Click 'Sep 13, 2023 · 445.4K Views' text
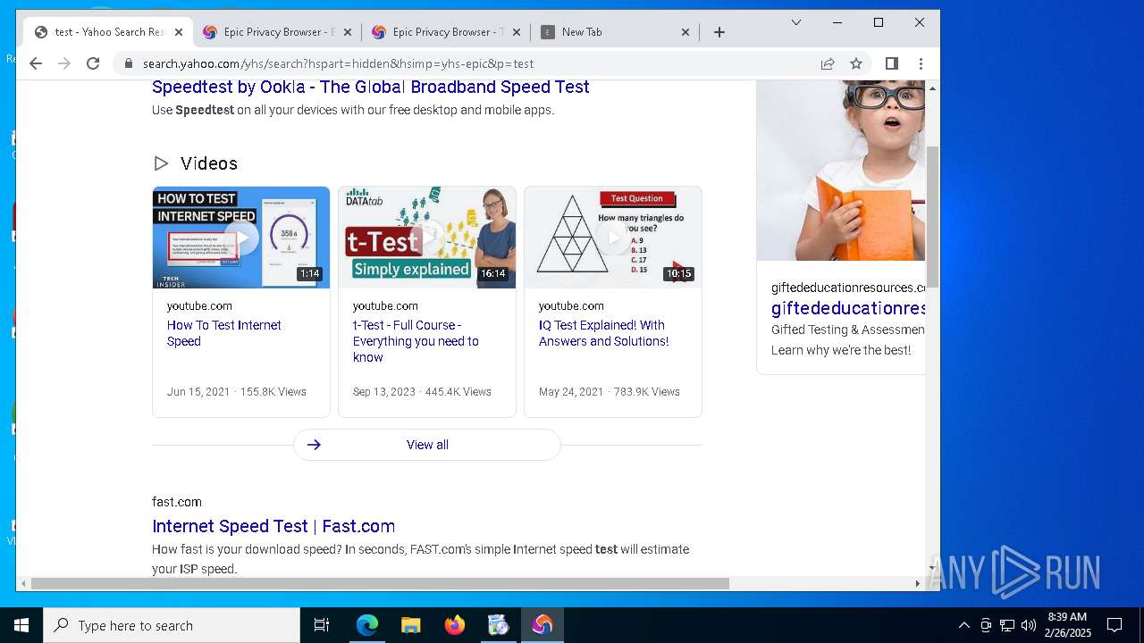This screenshot has width=1144, height=643. 422,392
